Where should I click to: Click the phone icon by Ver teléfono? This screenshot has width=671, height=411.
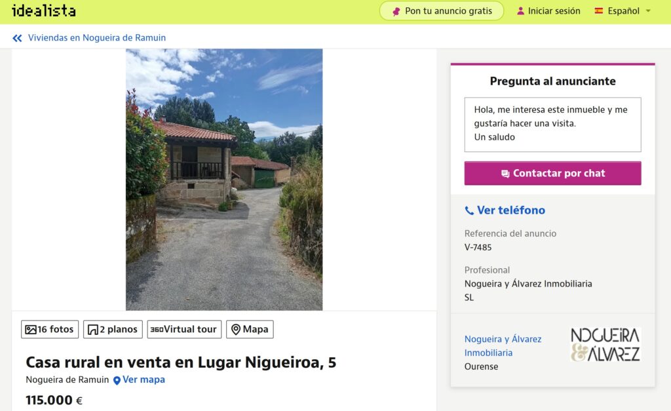469,210
